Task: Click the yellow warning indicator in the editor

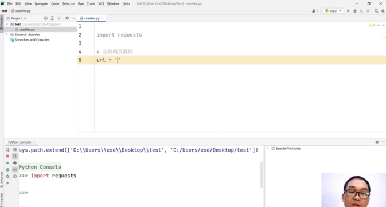Action: coord(372,25)
